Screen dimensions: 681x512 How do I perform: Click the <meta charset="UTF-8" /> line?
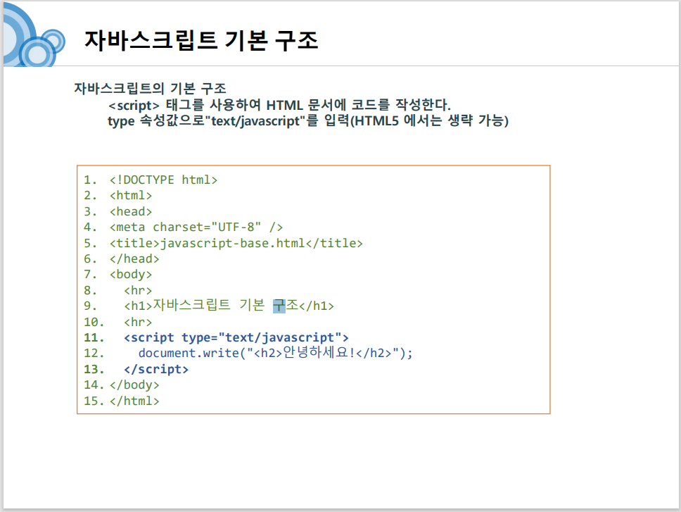point(196,227)
